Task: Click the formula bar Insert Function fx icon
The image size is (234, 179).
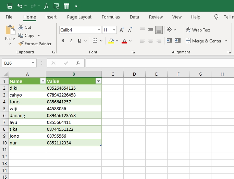Action: 78,63
